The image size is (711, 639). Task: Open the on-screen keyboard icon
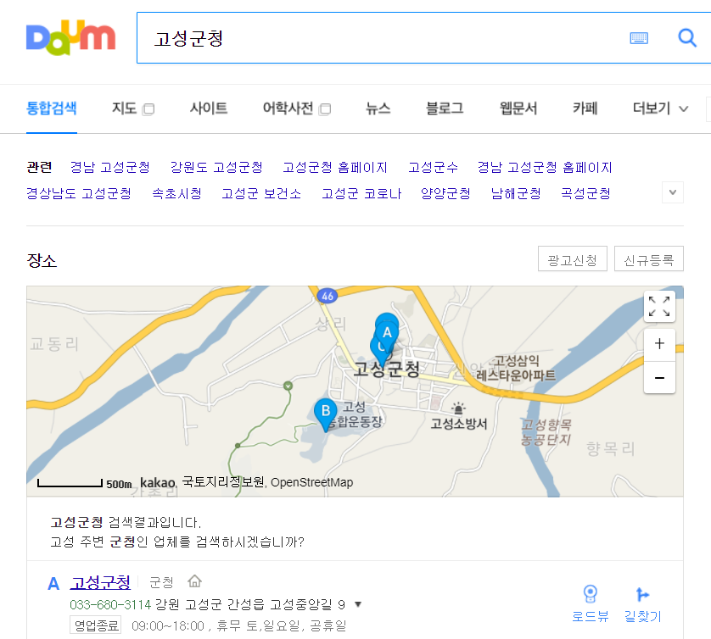[x=639, y=38]
